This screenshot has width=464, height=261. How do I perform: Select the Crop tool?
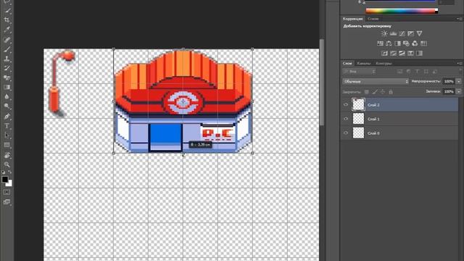[x=7, y=20]
